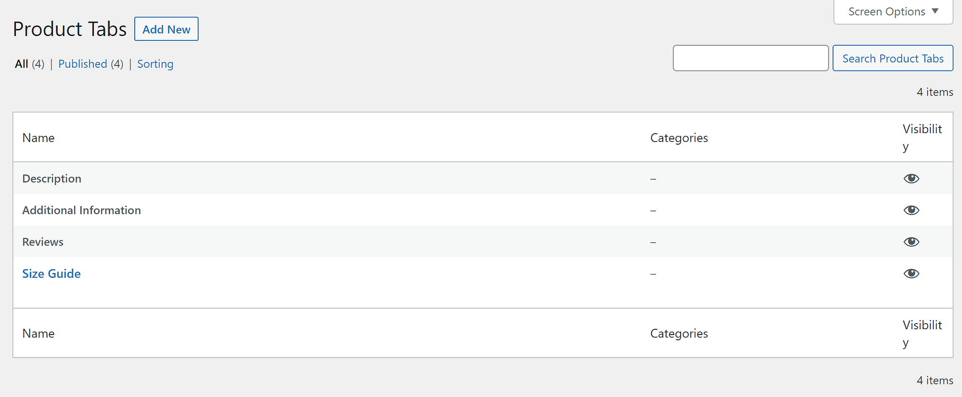Click the bottom Name column header

click(x=38, y=333)
